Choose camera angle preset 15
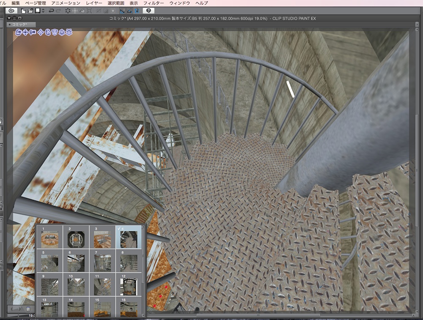This screenshot has width=423, height=320. (102, 307)
